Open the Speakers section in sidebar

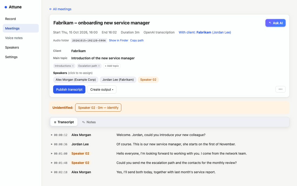21,47
